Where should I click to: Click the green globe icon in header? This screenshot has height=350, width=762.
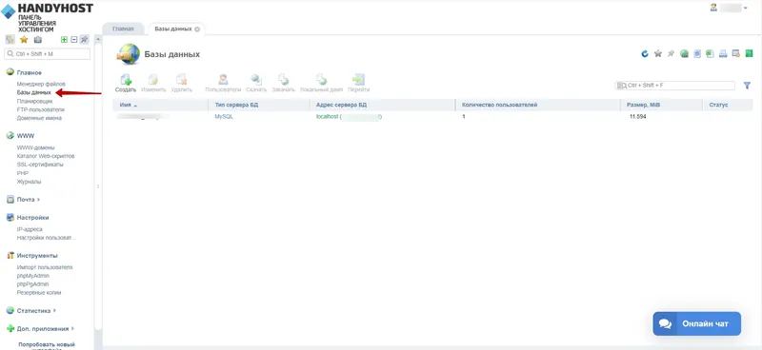(684, 54)
